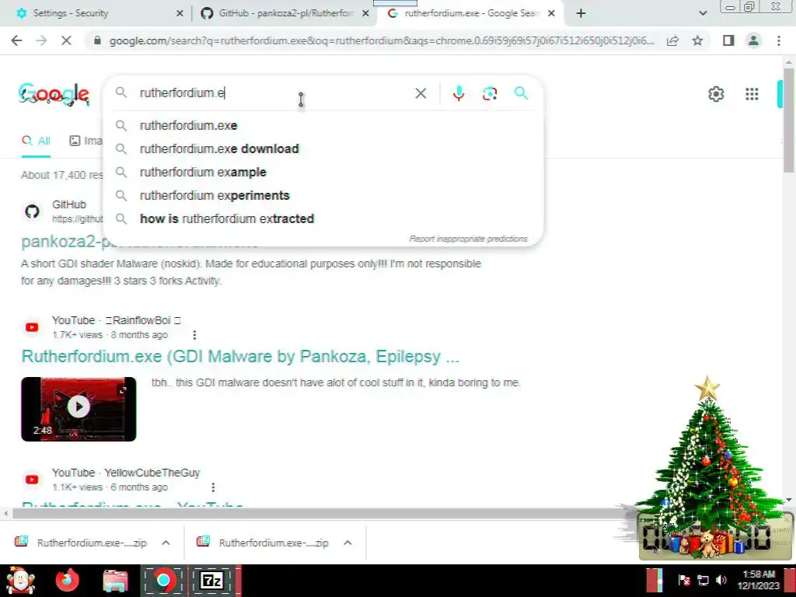The image size is (796, 597).
Task: Open the browser side panel icon
Action: pos(728,40)
